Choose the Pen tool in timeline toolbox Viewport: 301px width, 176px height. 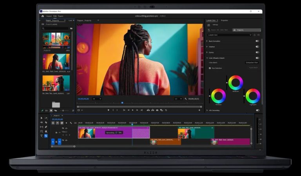46,127
